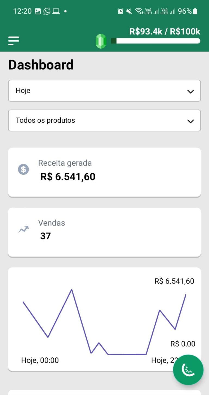This screenshot has width=209, height=395.
Task: Tap the revenue goal progress bar
Action: [156, 41]
